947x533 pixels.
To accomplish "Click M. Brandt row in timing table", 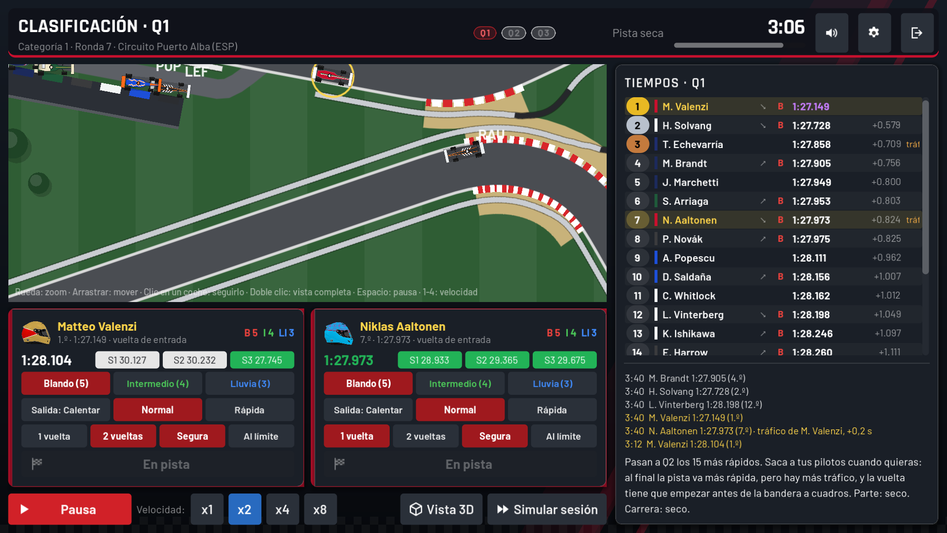I will pyautogui.click(x=773, y=163).
